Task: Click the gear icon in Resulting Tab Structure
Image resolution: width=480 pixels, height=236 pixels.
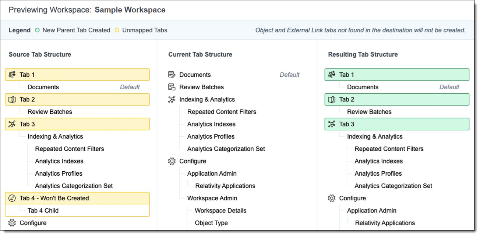Action: 332,198
